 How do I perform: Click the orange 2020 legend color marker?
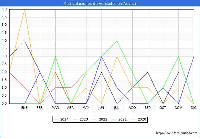pyautogui.click(x=134, y=120)
